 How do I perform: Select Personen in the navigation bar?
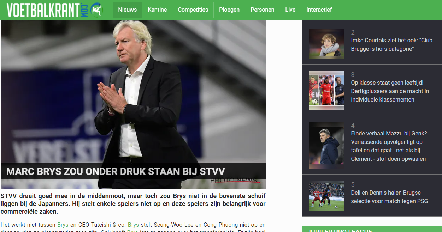click(x=263, y=10)
